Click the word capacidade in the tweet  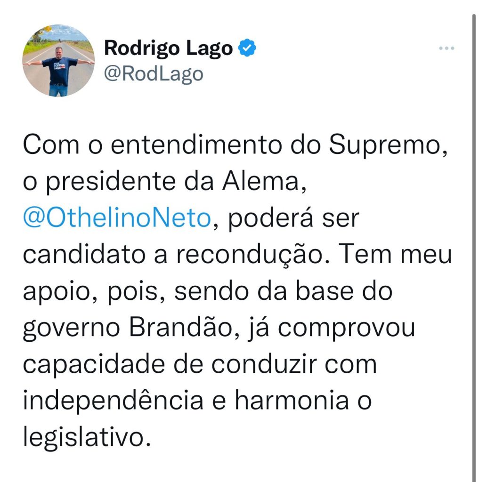94,365
